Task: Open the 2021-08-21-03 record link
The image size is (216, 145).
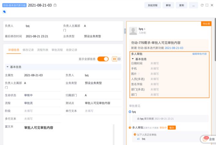Action: point(174,48)
